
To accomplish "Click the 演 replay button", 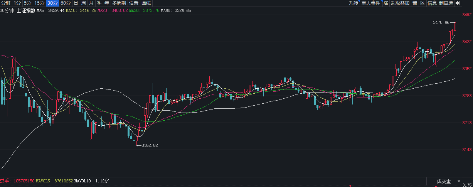I will click(385, 3).
